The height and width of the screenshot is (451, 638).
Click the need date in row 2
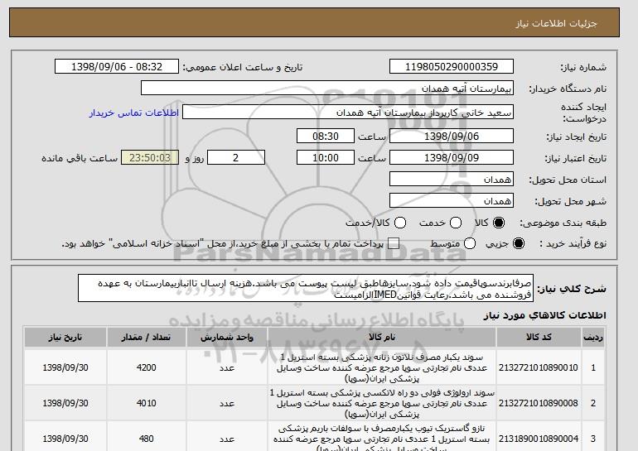click(65, 403)
